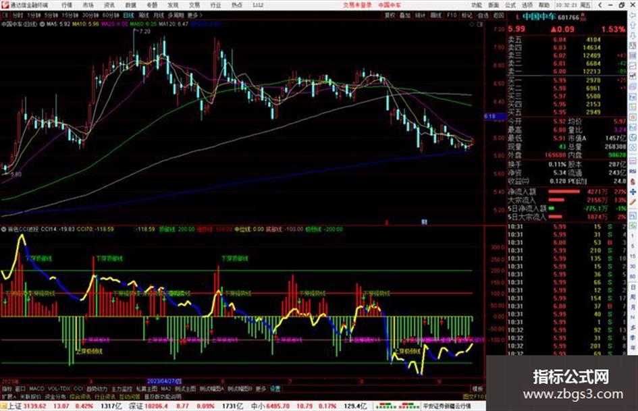Click 叠加 overlay button

pyautogui.click(x=405, y=15)
